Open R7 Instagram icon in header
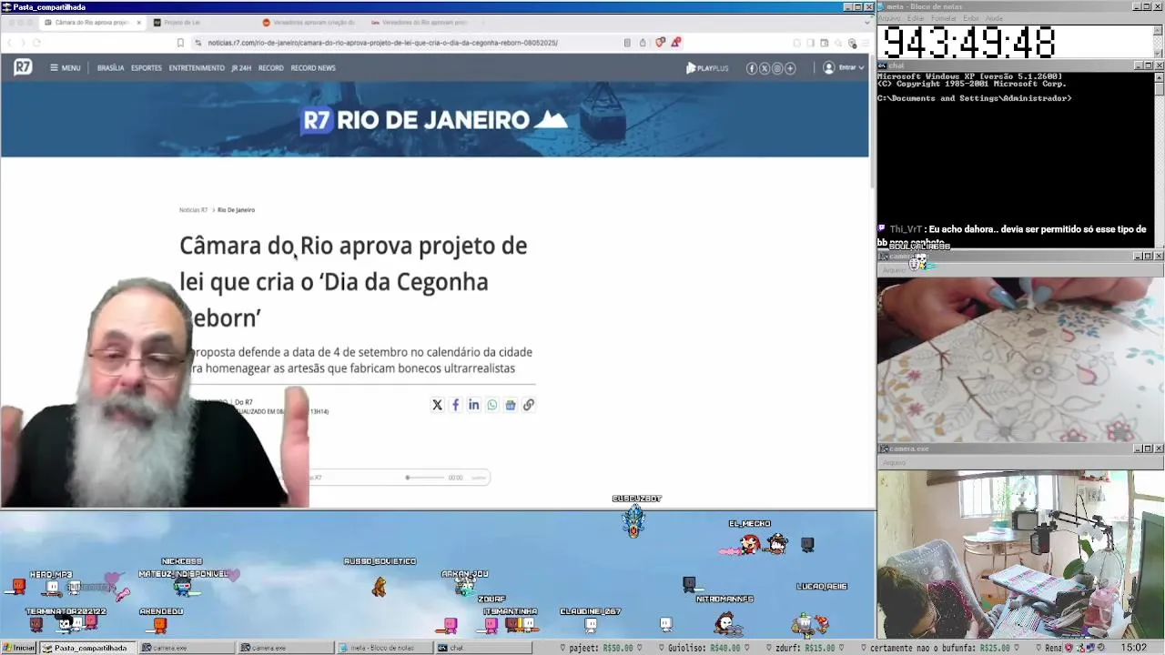This screenshot has height=655, width=1165. pyautogui.click(x=777, y=68)
